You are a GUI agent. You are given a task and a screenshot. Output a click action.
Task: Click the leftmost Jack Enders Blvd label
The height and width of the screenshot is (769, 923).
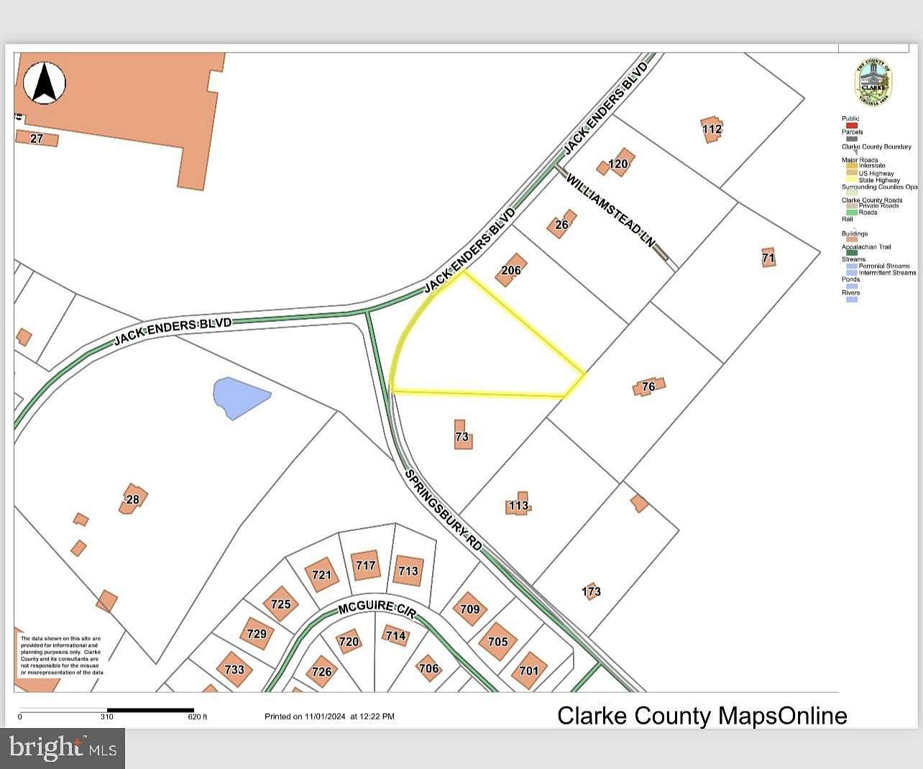click(173, 331)
